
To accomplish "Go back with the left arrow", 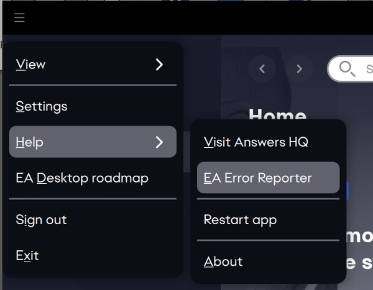I will [262, 69].
